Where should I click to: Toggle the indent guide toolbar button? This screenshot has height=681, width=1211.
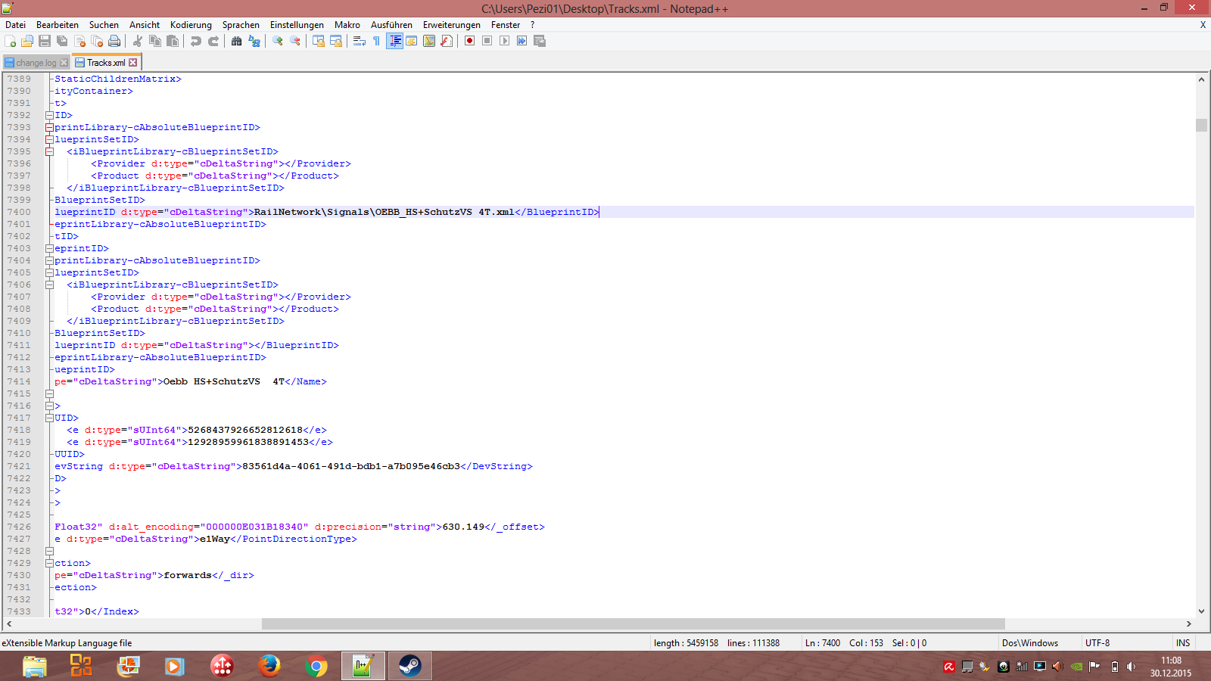pyautogui.click(x=394, y=41)
